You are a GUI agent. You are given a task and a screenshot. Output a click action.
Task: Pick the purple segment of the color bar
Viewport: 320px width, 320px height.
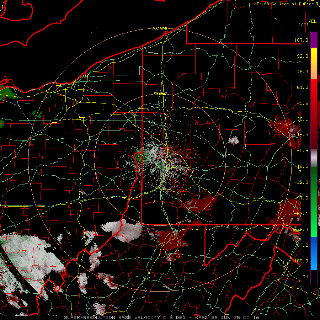[314, 39]
